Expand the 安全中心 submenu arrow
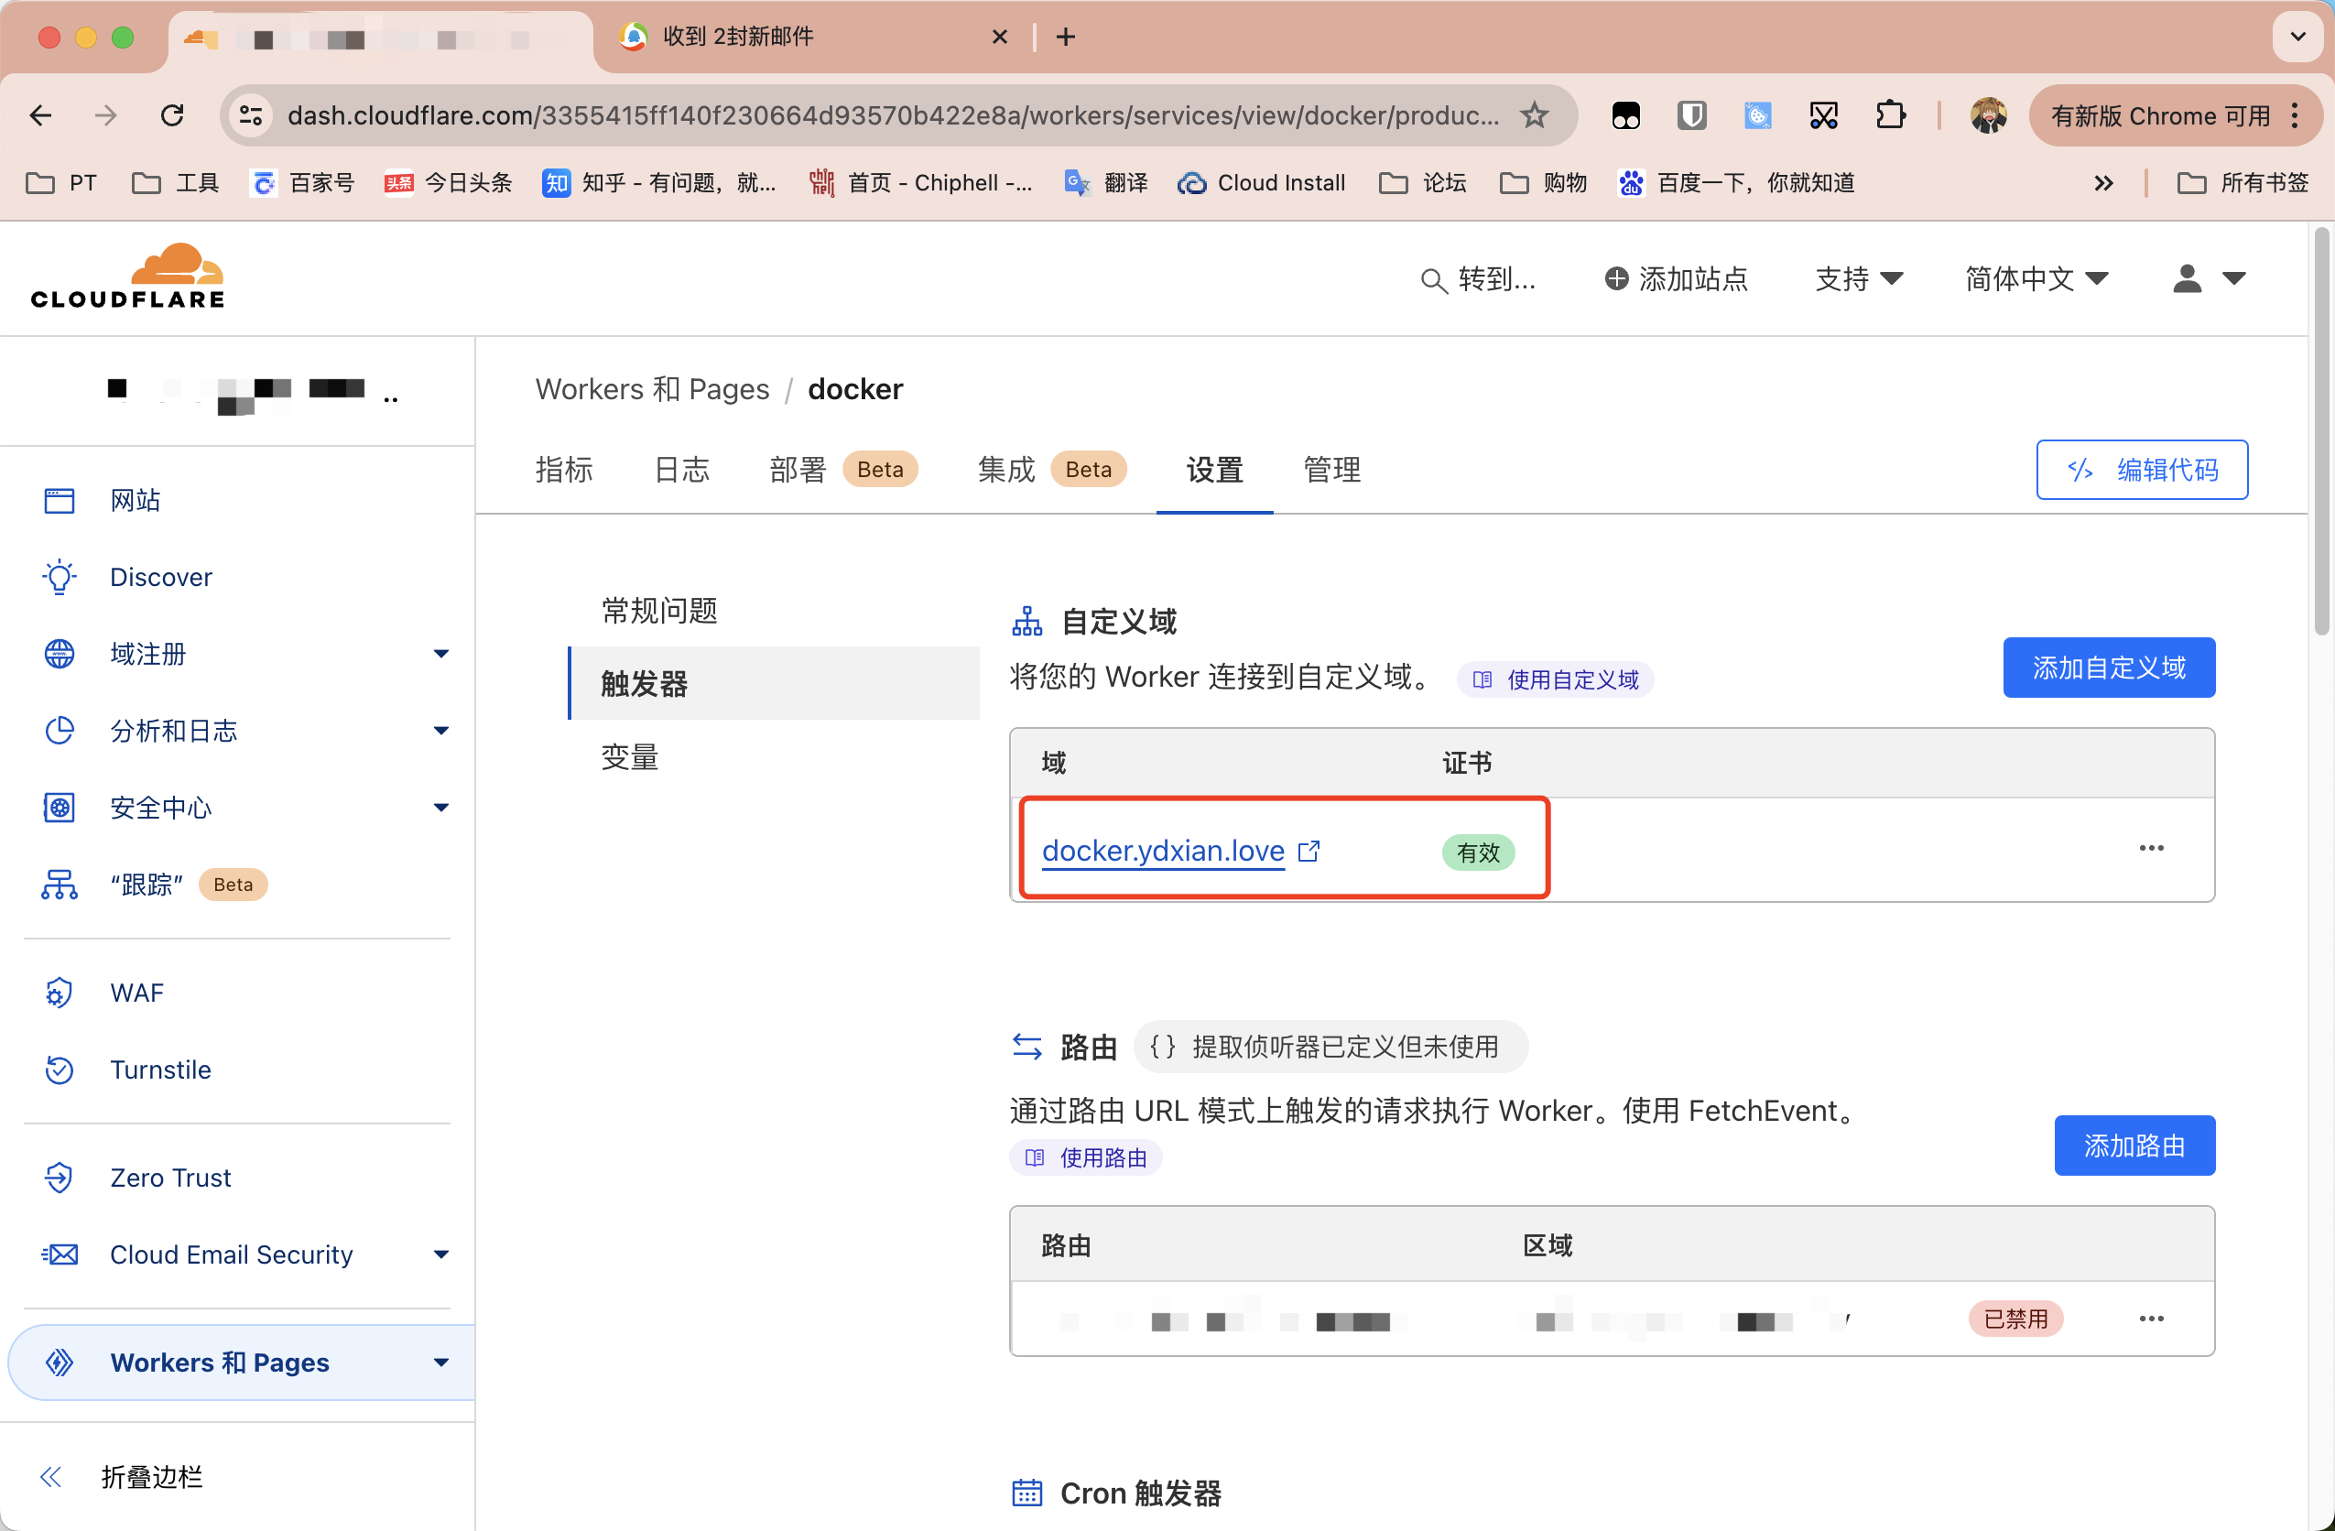Screen dimensions: 2335x1531 click(x=441, y=808)
